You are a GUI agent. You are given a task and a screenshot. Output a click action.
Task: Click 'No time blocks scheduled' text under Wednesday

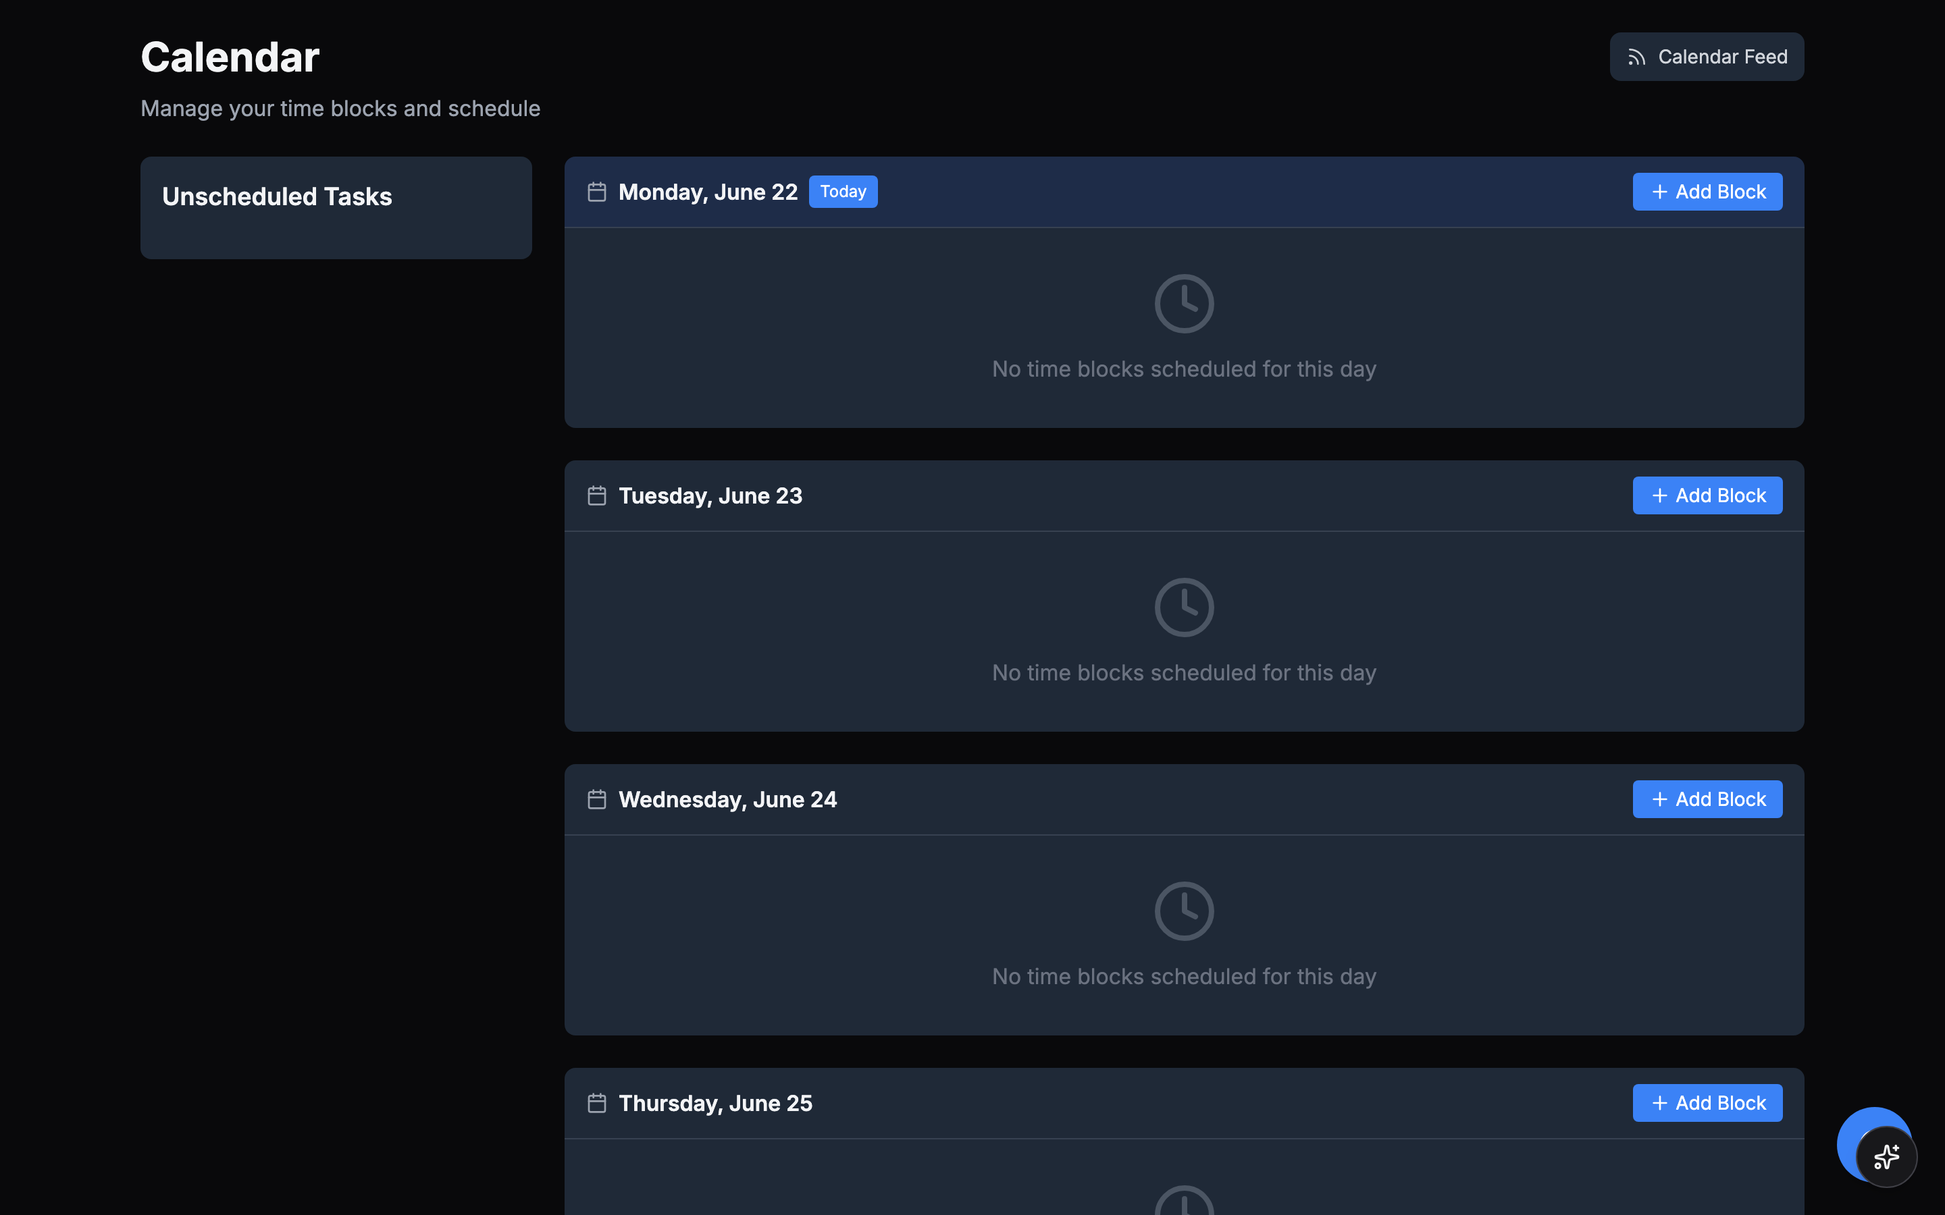tap(1184, 977)
